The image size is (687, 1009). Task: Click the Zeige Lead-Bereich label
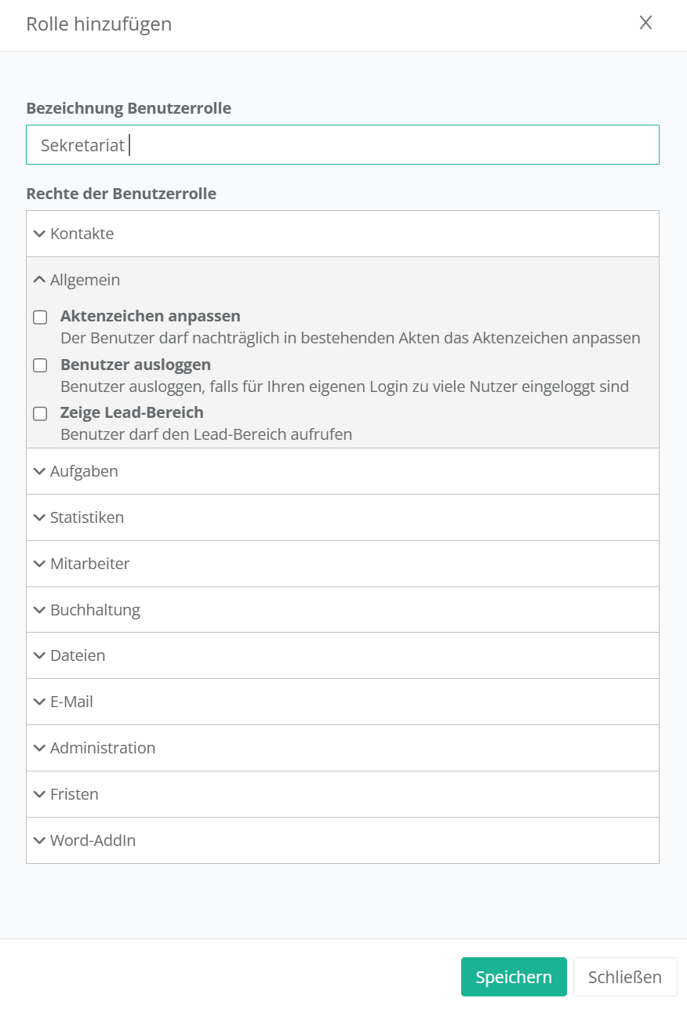coord(132,412)
